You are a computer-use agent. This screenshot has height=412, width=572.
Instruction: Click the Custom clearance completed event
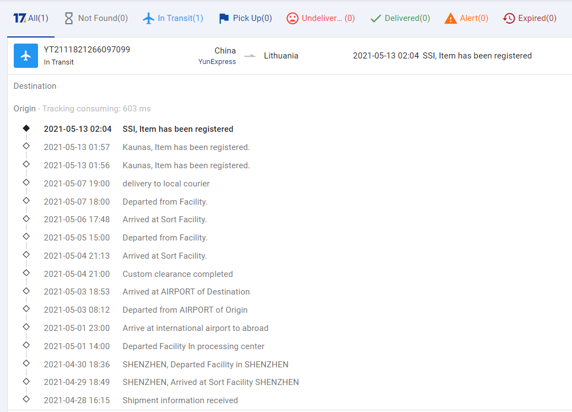click(177, 274)
